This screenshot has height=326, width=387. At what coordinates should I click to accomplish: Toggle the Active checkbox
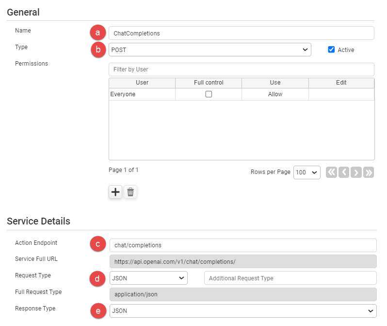click(x=331, y=50)
